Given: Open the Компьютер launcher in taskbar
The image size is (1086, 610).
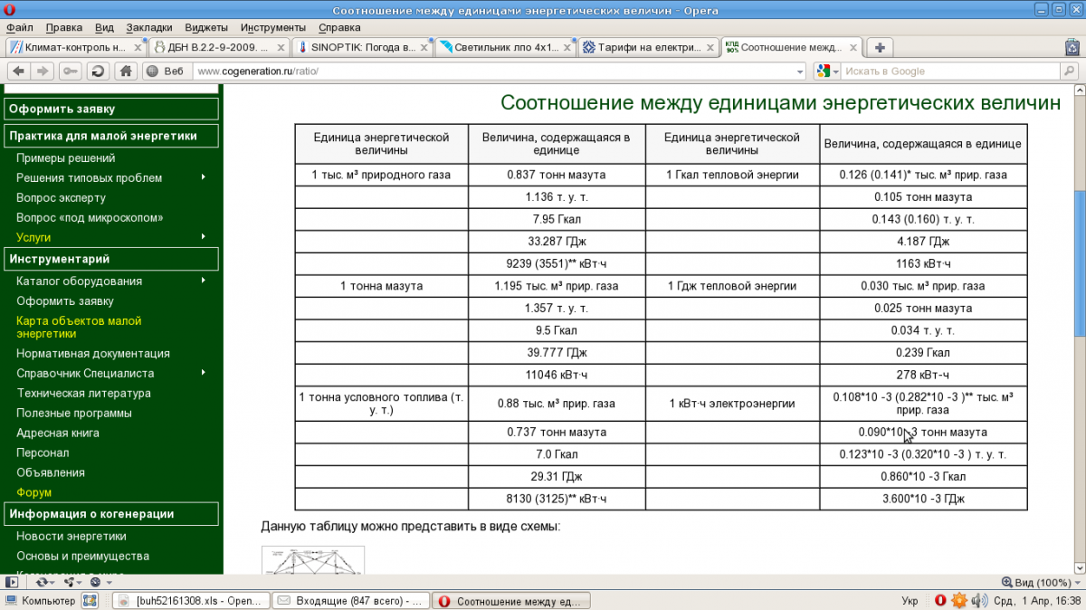Looking at the screenshot, I should pos(41,601).
